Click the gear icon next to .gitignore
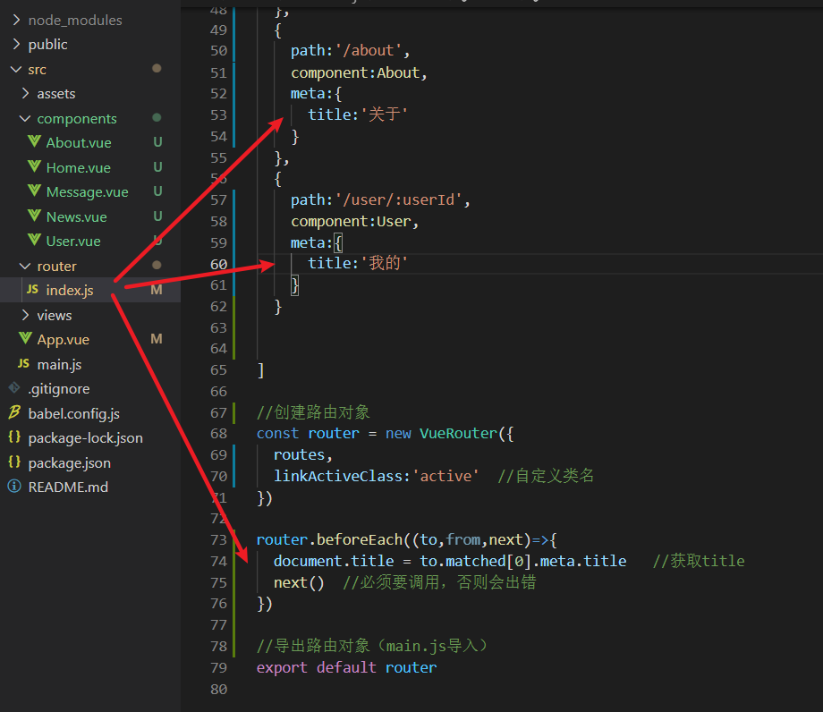Viewport: 823px width, 712px height. tap(13, 388)
